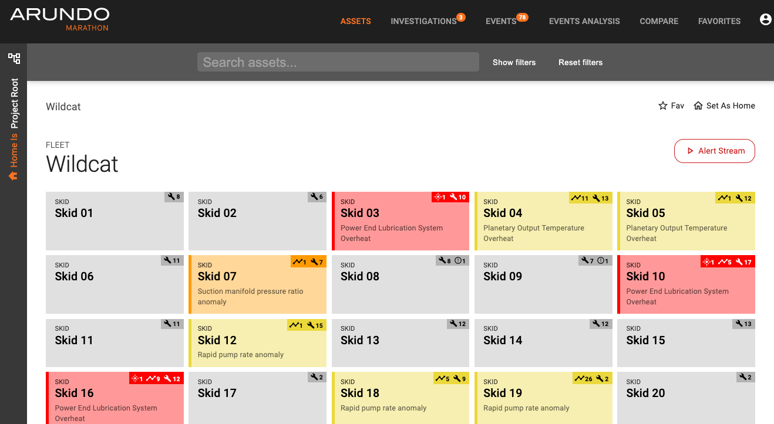Viewport: 774px width, 424px height.
Task: Click the trend badge on Skid 19
Action: (x=583, y=379)
